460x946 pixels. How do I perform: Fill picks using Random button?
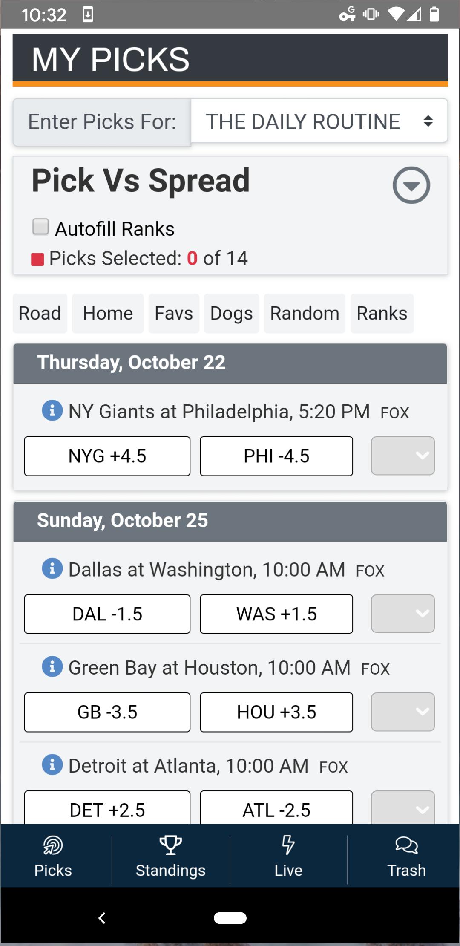[305, 313]
